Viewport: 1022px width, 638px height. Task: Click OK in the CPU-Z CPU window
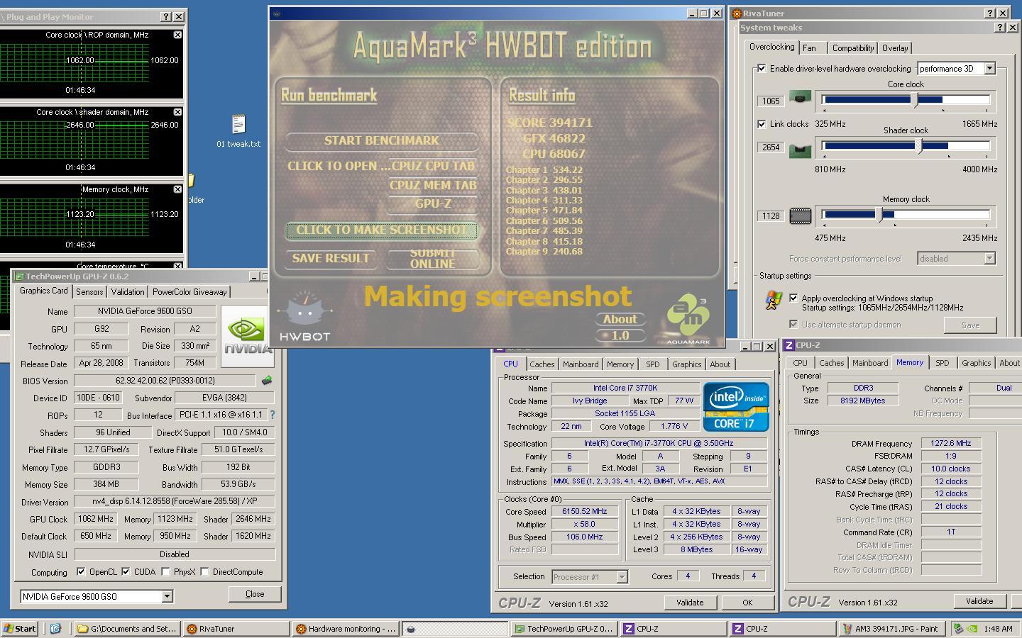[747, 603]
